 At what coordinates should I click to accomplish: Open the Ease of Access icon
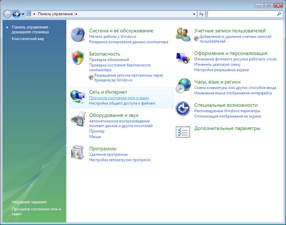183,109
